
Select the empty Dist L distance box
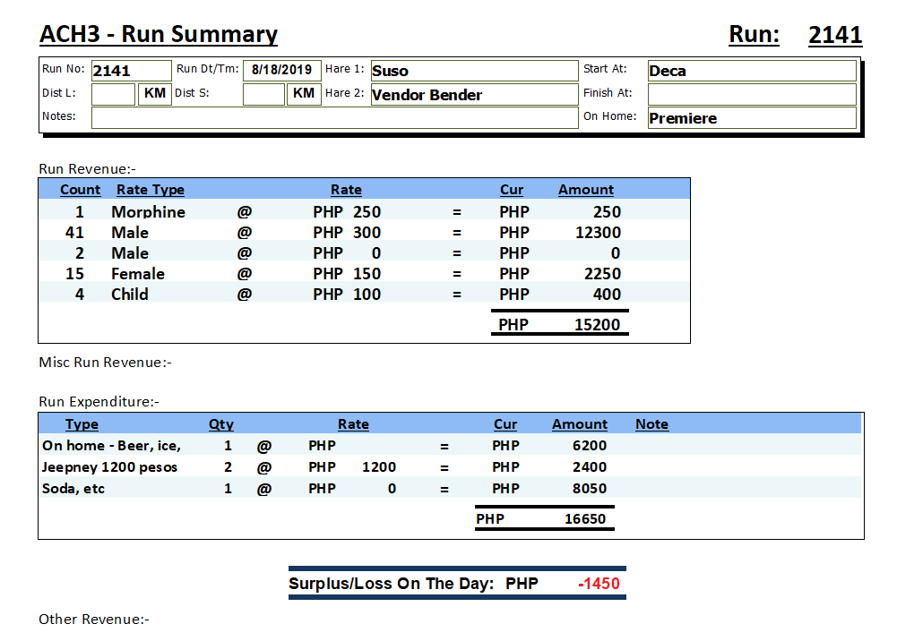point(113,94)
